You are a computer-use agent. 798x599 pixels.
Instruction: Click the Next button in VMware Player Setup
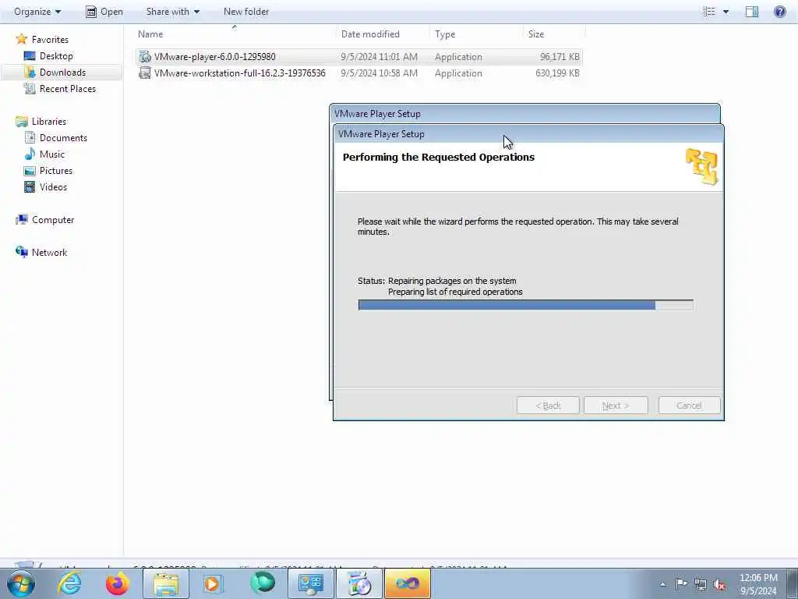coord(616,406)
